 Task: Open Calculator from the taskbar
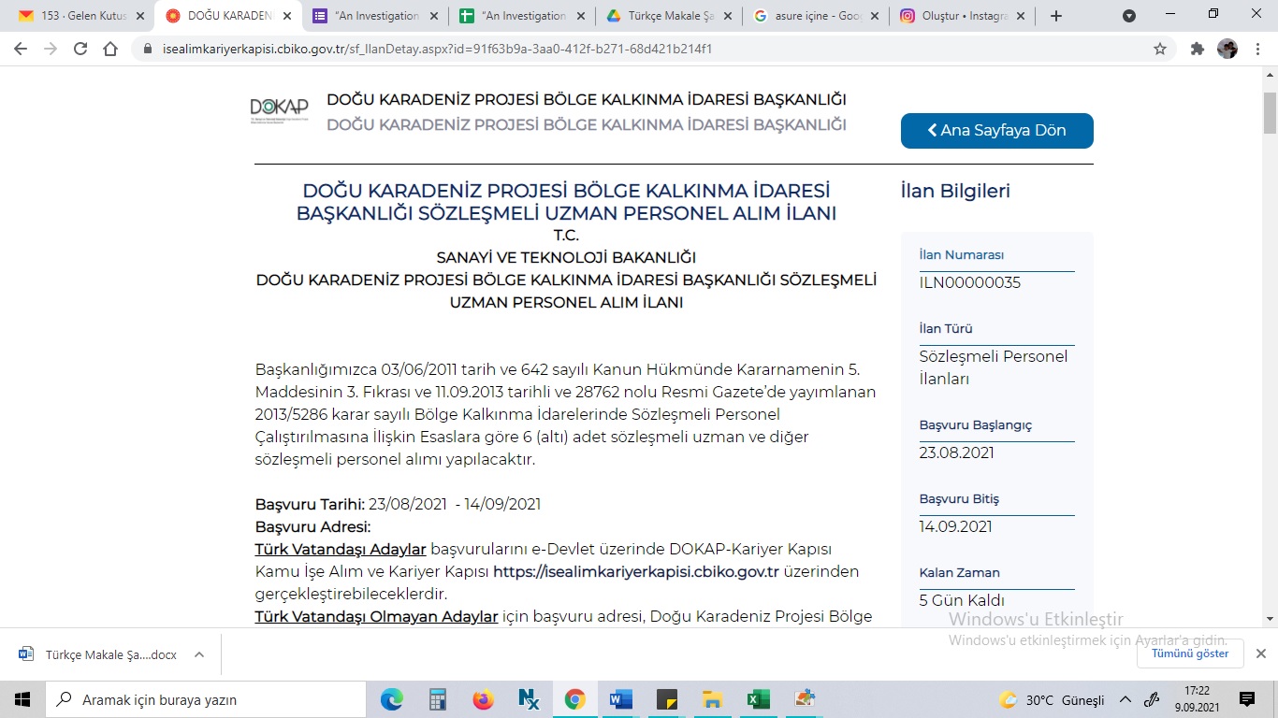pyautogui.click(x=438, y=699)
